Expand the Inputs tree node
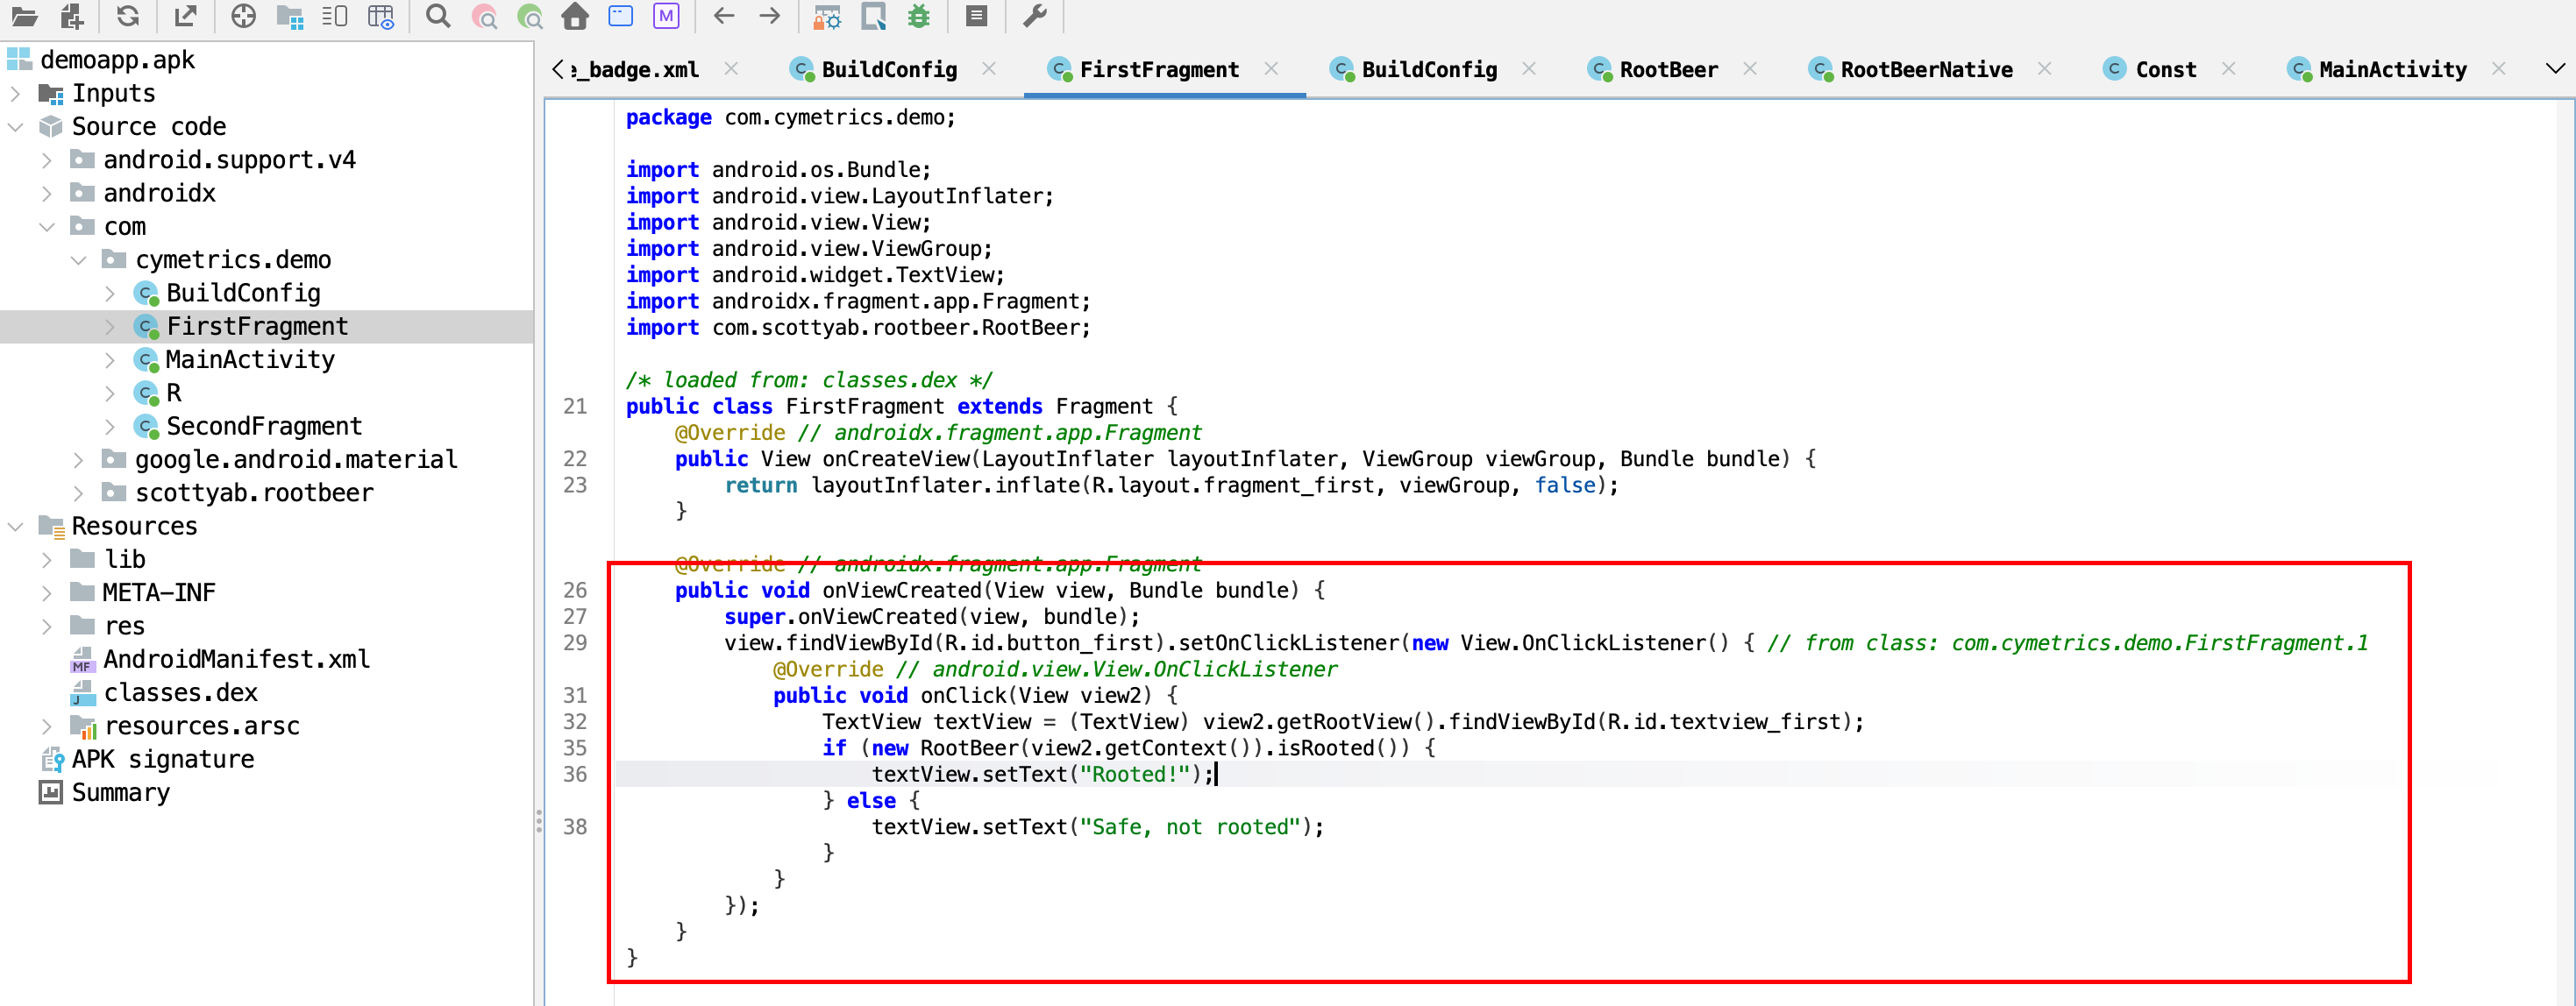 [15, 93]
